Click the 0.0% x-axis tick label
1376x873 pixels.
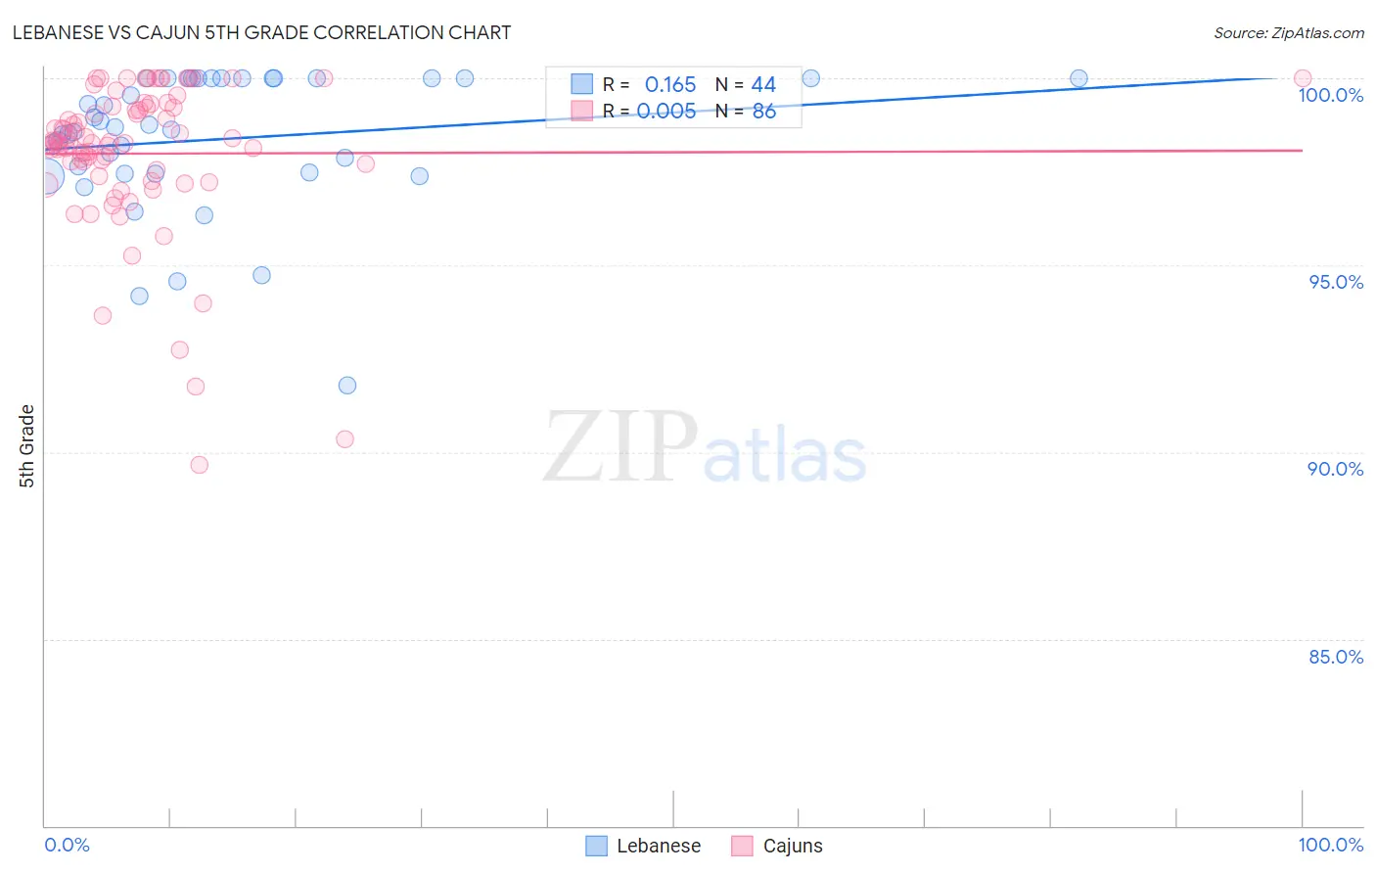tap(67, 846)
